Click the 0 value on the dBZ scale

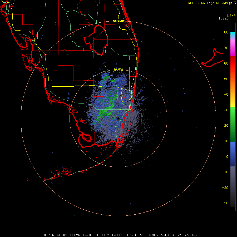coord(227,157)
